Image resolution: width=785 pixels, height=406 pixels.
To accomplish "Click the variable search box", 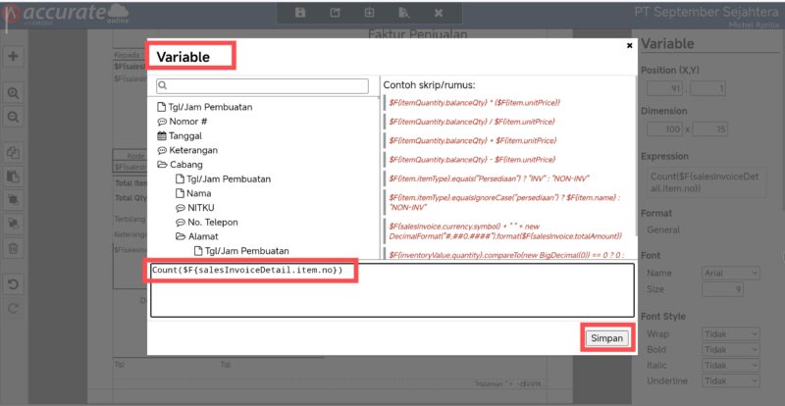I will click(x=265, y=86).
